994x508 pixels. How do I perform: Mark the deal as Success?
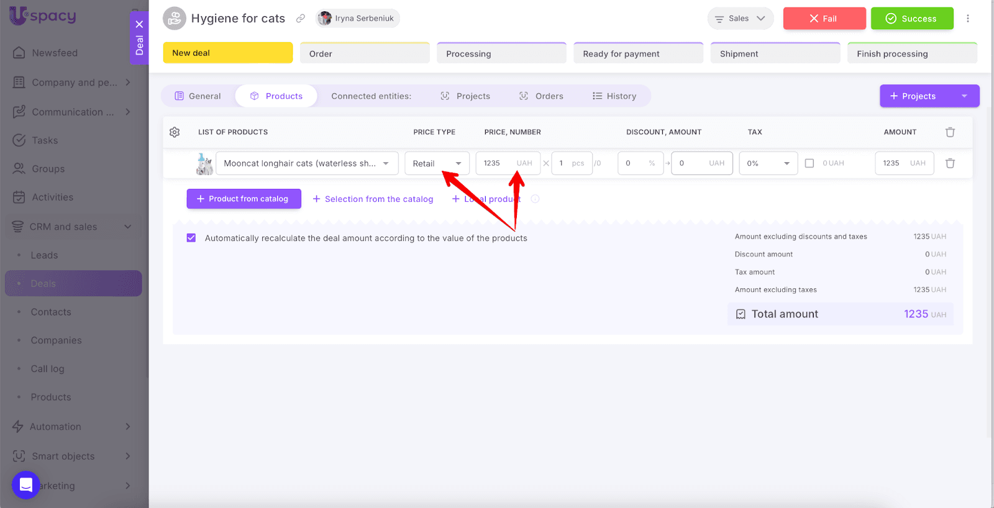click(x=911, y=19)
